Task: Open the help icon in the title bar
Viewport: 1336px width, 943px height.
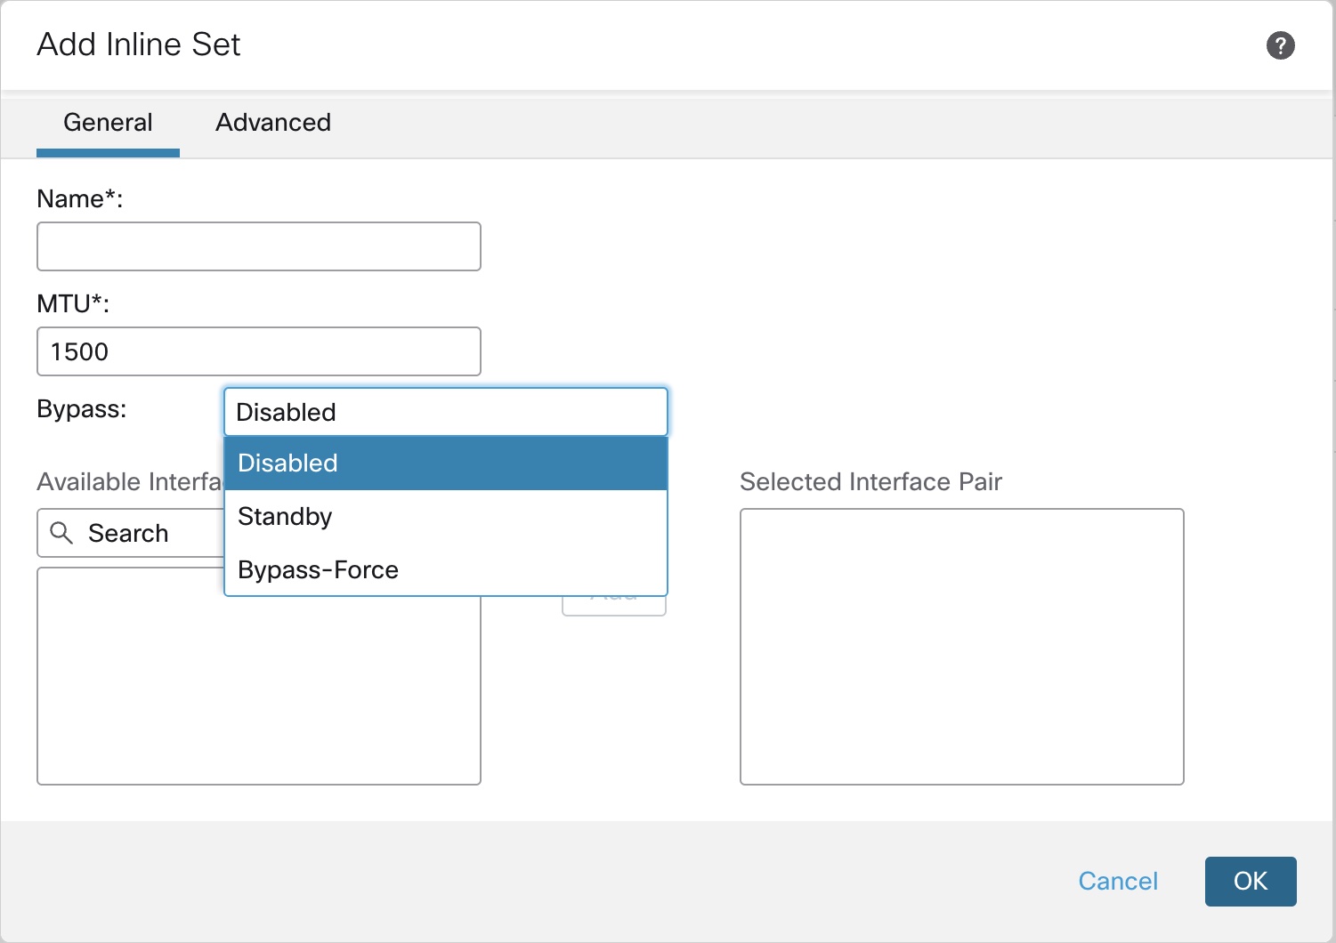Action: click(1281, 44)
